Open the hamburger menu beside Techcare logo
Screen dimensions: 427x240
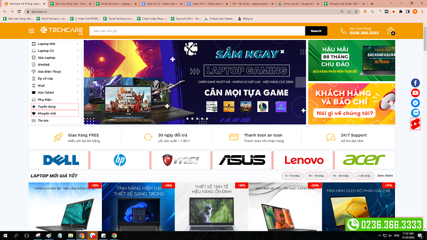tap(31, 31)
